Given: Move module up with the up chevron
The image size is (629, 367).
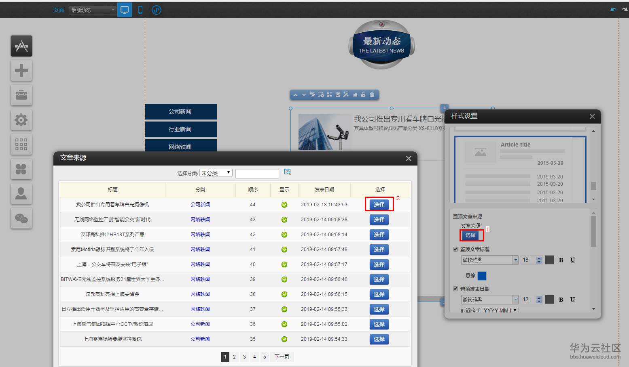Looking at the screenshot, I should tap(296, 95).
